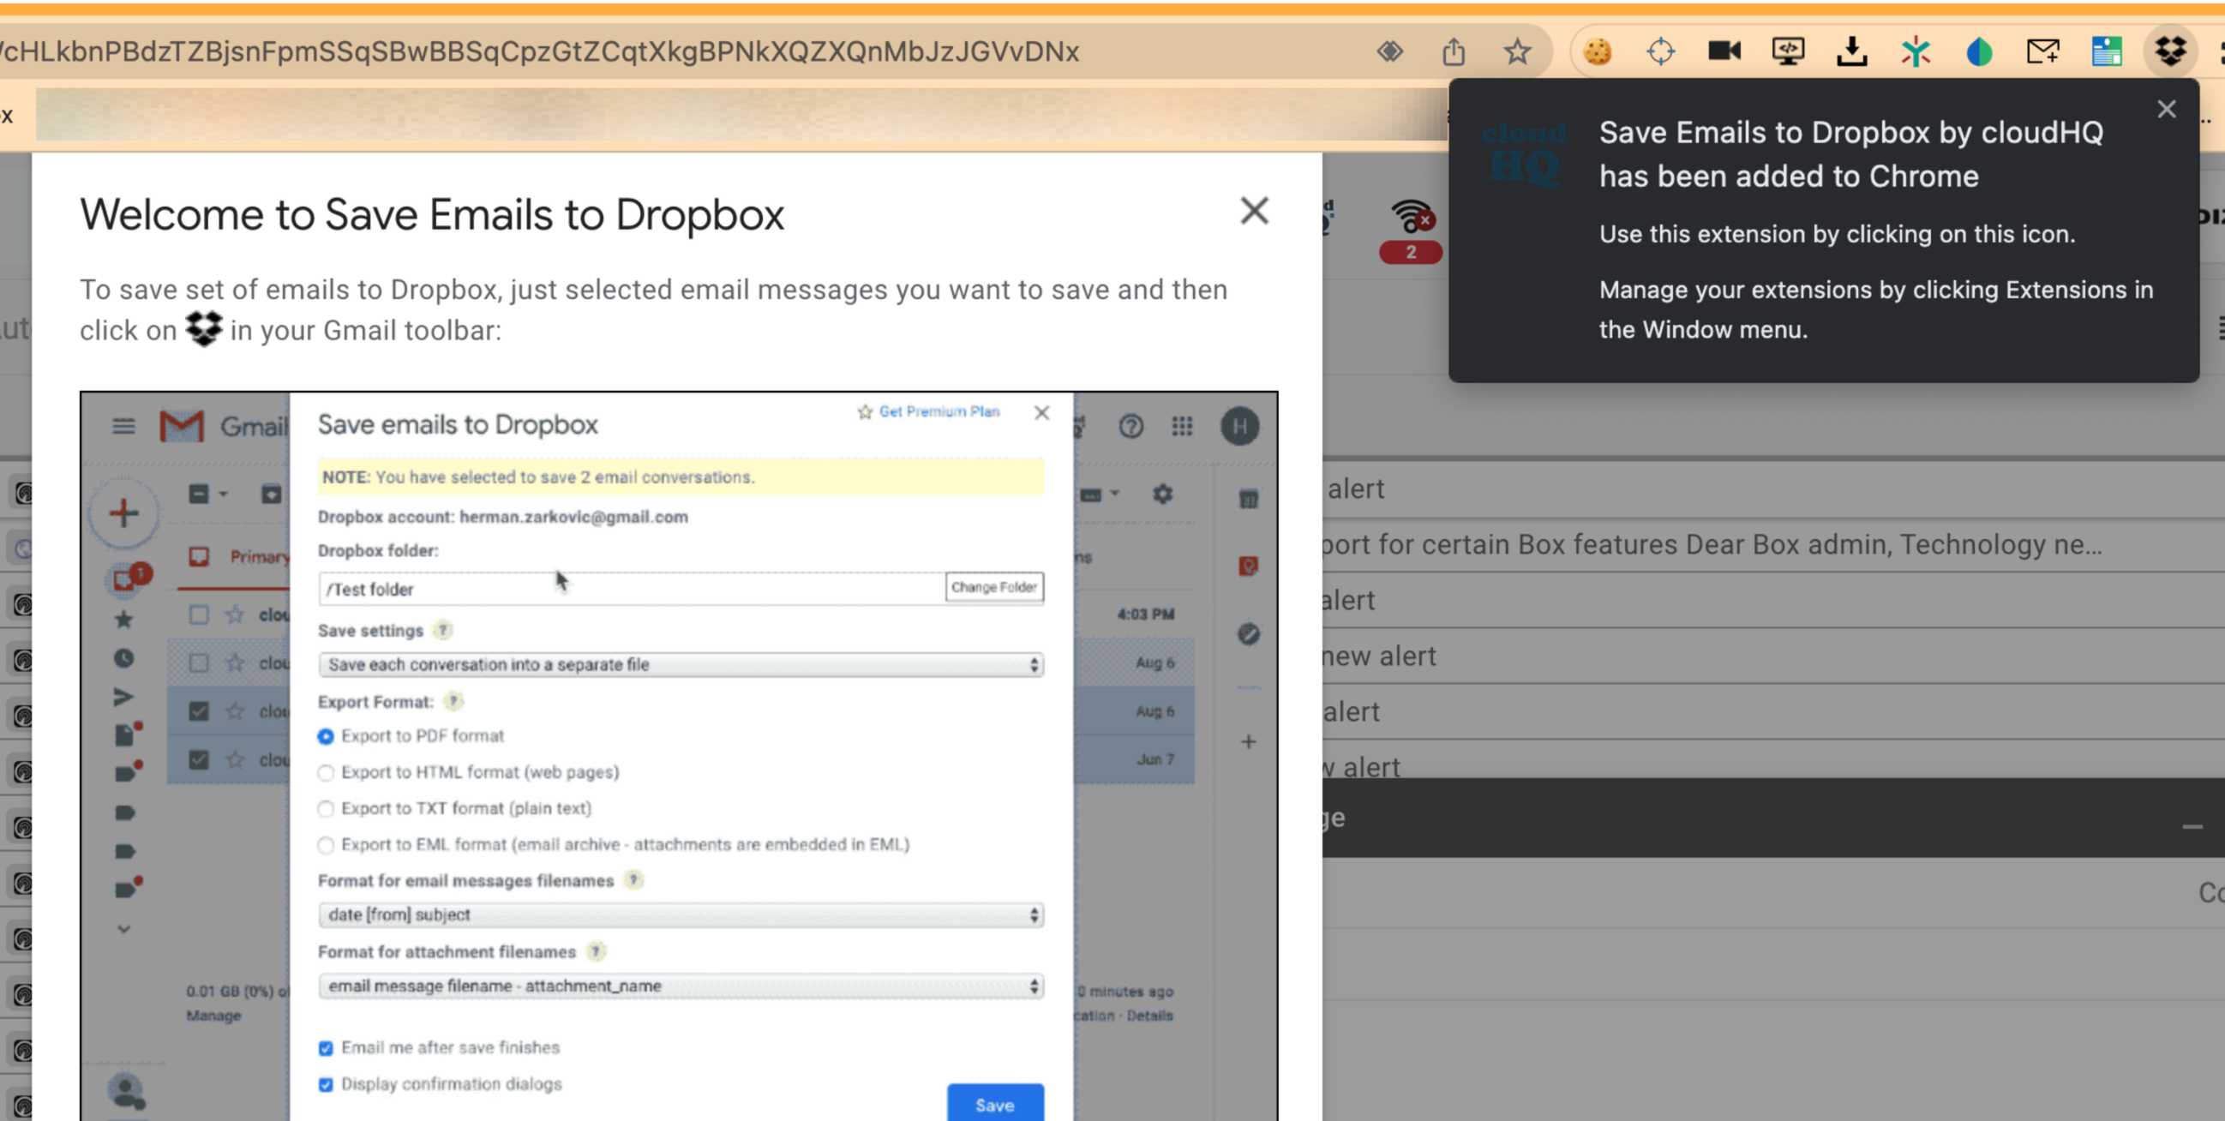Click the Gmail demo screenshot in welcome dialog
This screenshot has width=2225, height=1121.
pyautogui.click(x=679, y=756)
